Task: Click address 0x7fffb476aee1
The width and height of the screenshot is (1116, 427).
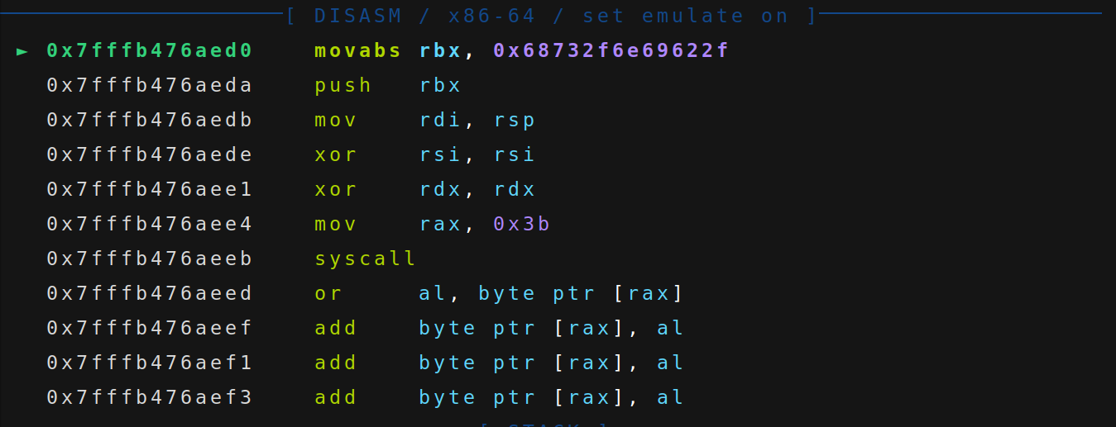Action: (149, 190)
